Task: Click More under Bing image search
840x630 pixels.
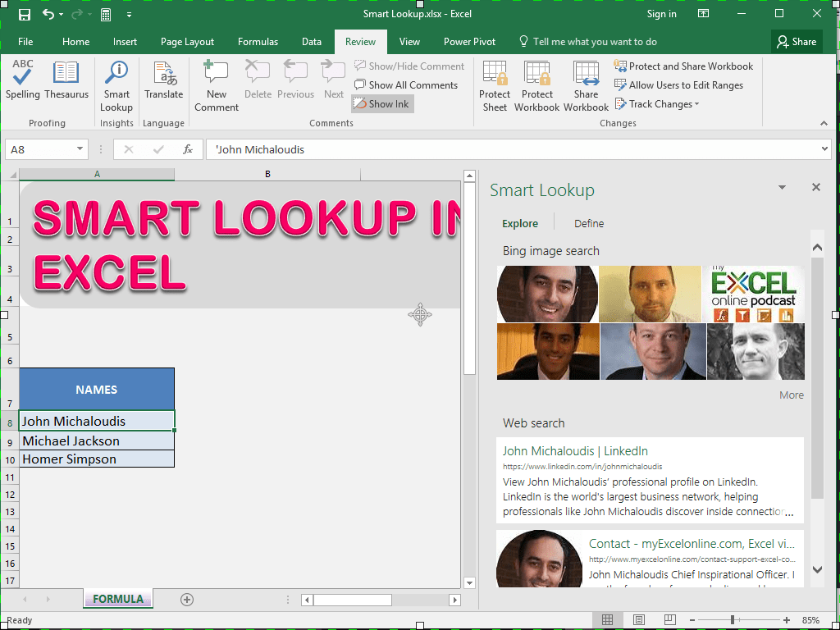Action: 792,395
